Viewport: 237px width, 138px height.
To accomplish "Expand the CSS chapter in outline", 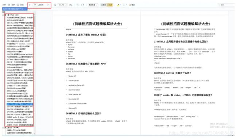I will click(3, 127).
